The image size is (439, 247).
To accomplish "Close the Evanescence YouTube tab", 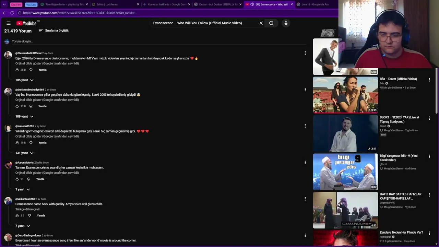I will [292, 4].
